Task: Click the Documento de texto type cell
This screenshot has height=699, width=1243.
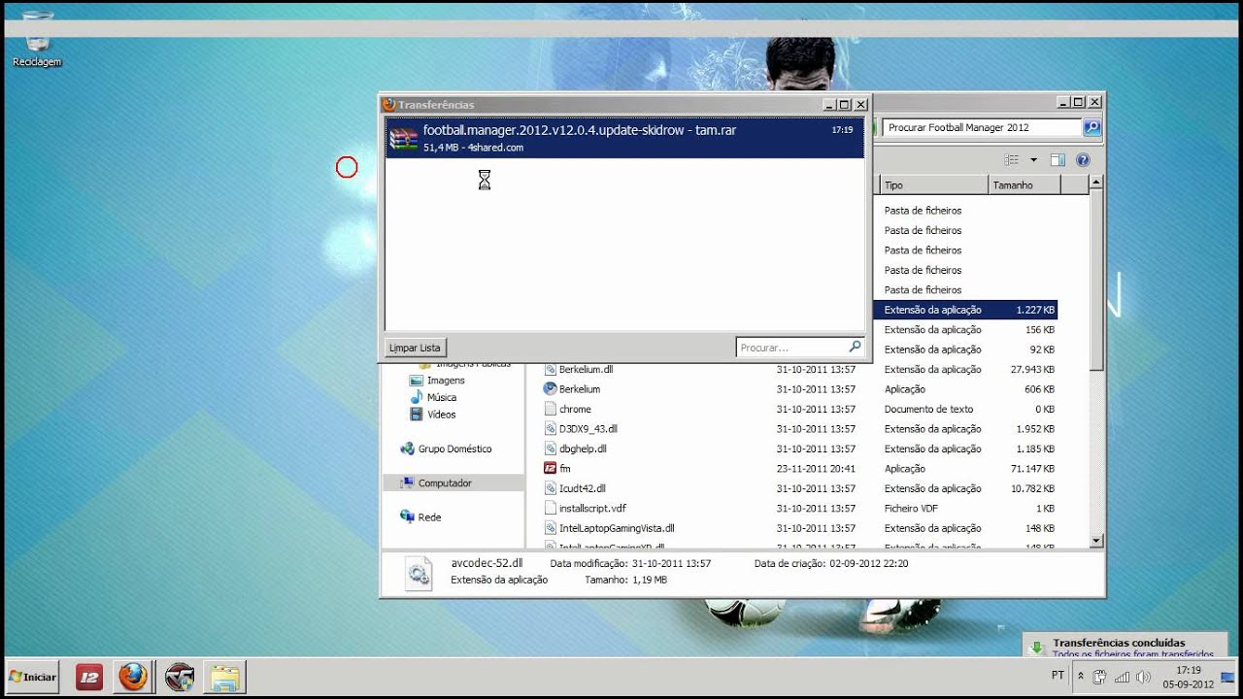Action: click(x=928, y=409)
